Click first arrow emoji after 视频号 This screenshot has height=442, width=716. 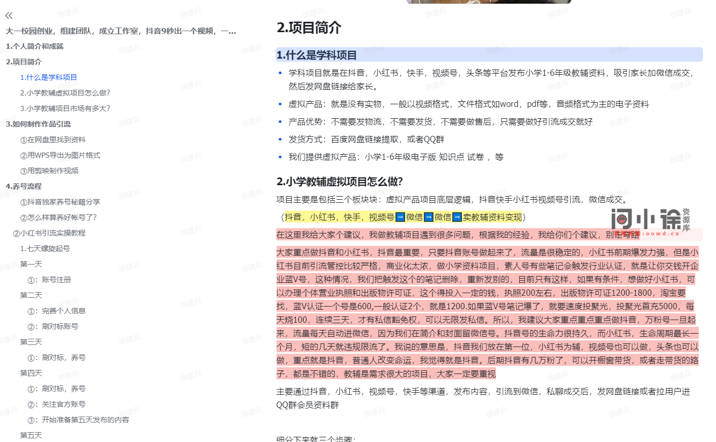(400, 217)
